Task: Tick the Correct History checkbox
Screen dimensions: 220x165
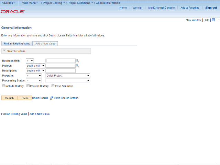Action: coord(28,86)
